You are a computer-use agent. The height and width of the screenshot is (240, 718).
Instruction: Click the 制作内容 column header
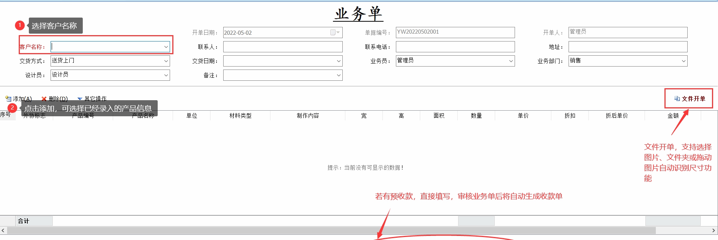pyautogui.click(x=308, y=116)
